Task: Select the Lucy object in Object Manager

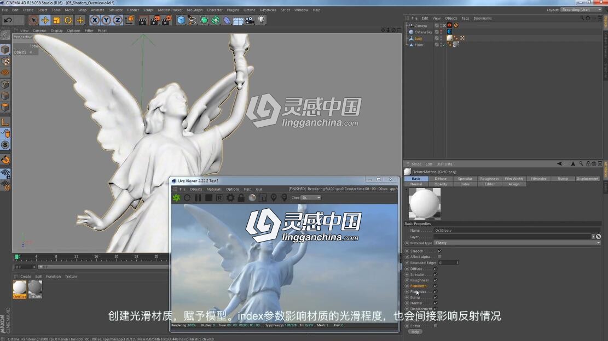Action: point(419,38)
